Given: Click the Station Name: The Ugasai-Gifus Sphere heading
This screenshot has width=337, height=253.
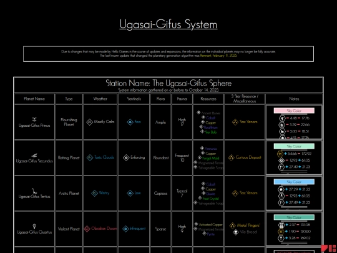Looking at the screenshot, I should [168, 83].
